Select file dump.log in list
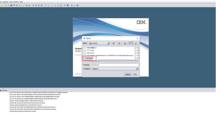The width and height of the screenshot is (216, 114). pyautogui.click(x=88, y=58)
